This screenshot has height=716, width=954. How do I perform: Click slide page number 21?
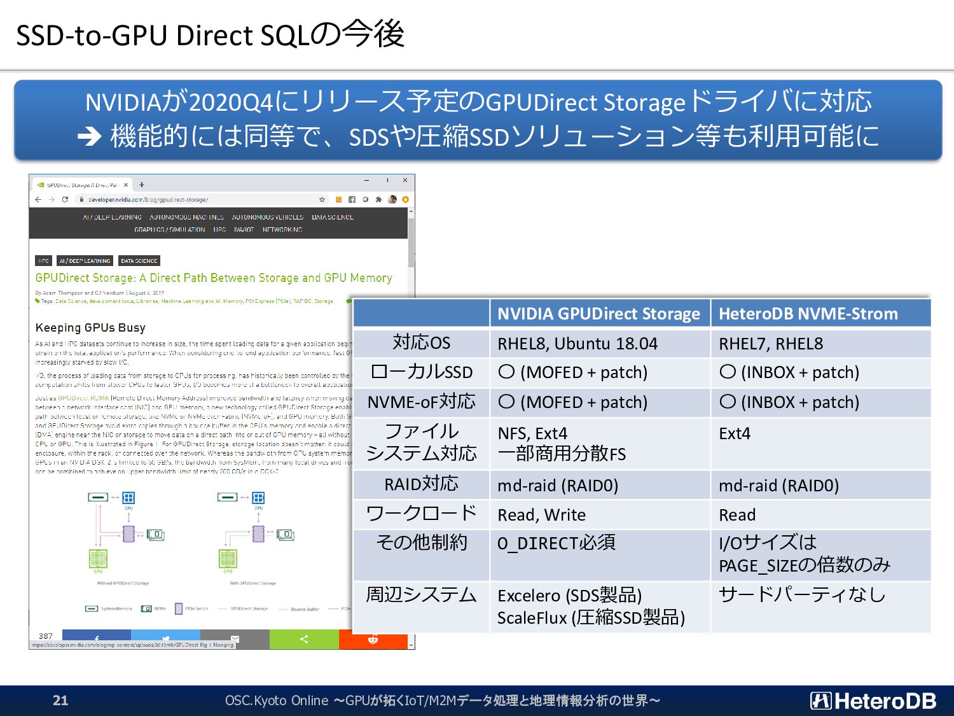coord(60,701)
